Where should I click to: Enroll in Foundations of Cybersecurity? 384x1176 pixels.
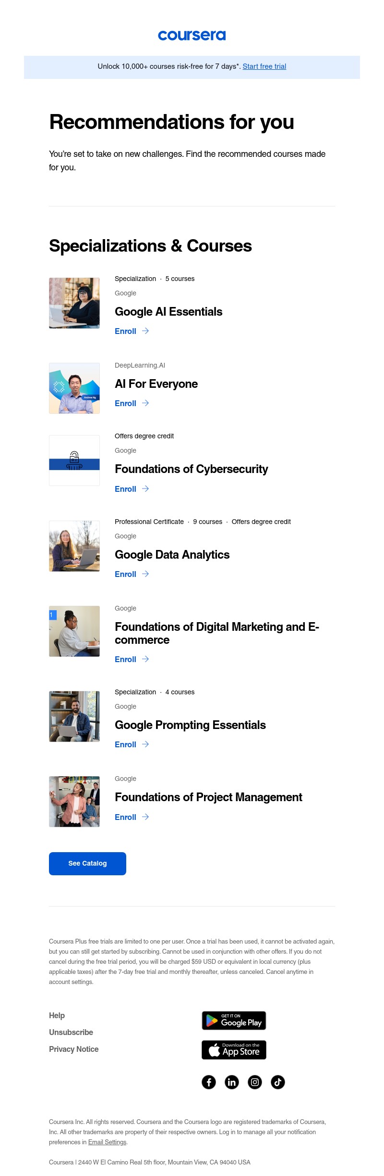coord(126,489)
